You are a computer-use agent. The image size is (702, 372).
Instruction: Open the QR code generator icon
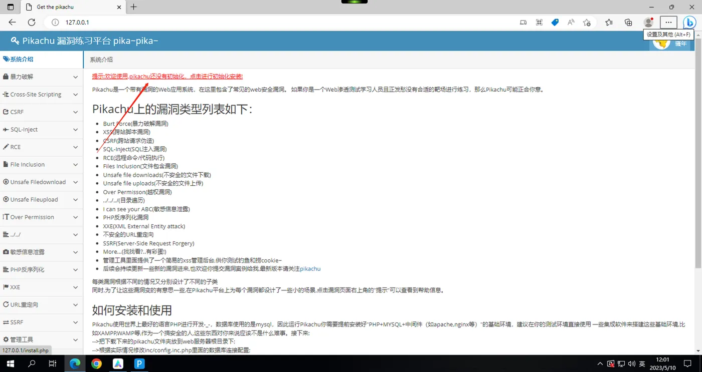539,22
